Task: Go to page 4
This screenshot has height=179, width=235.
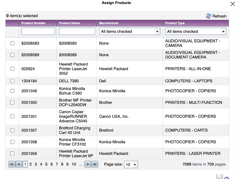Action: coord(41,164)
